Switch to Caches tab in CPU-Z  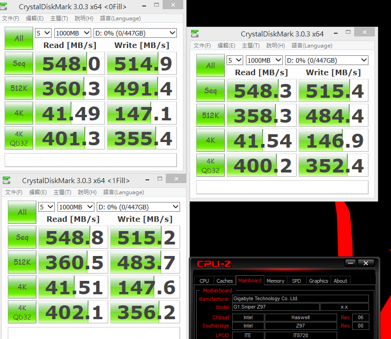click(x=224, y=281)
